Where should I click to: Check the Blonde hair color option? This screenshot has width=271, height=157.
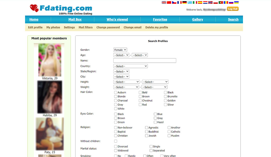click(115, 96)
